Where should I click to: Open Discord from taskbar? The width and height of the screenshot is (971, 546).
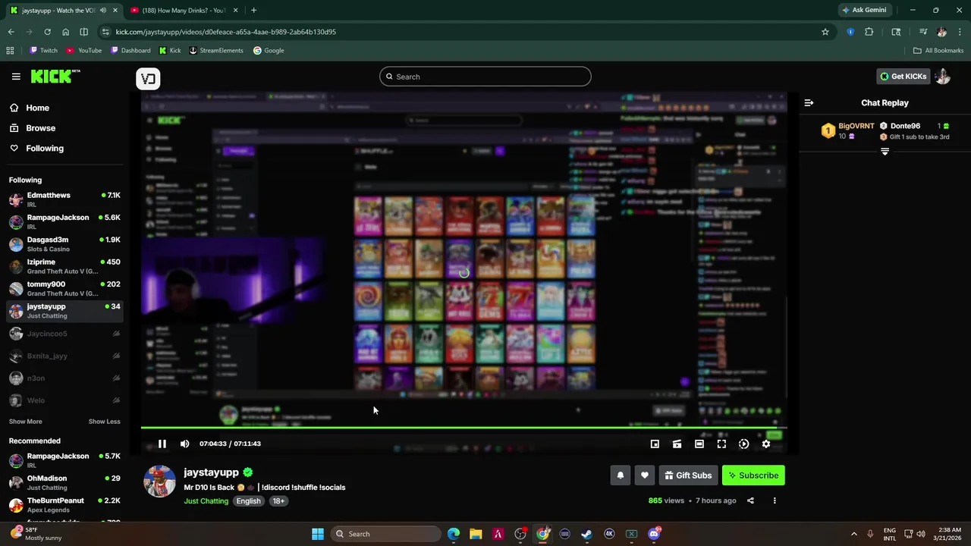(x=654, y=534)
